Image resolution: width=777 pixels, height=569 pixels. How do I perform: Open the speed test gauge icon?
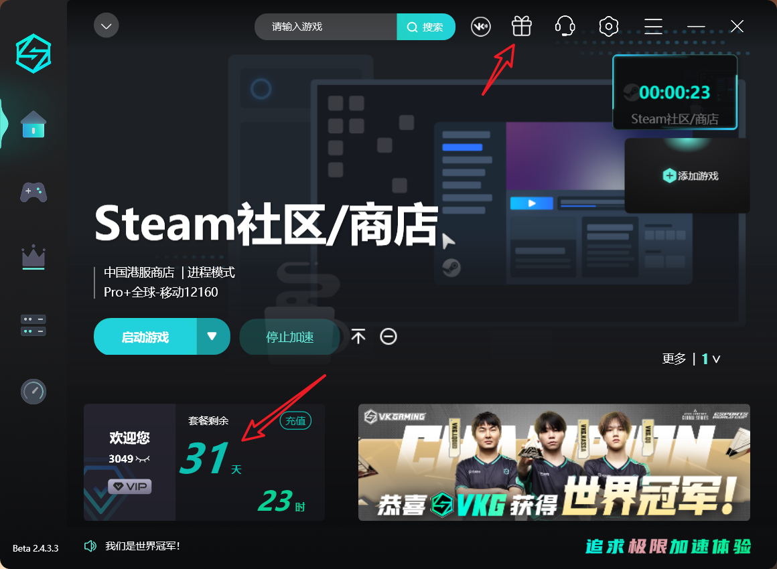[33, 392]
